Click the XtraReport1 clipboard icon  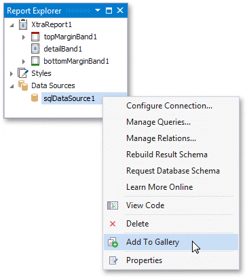coord(23,24)
